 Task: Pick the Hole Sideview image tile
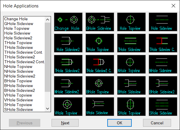[x=163, y=22]
